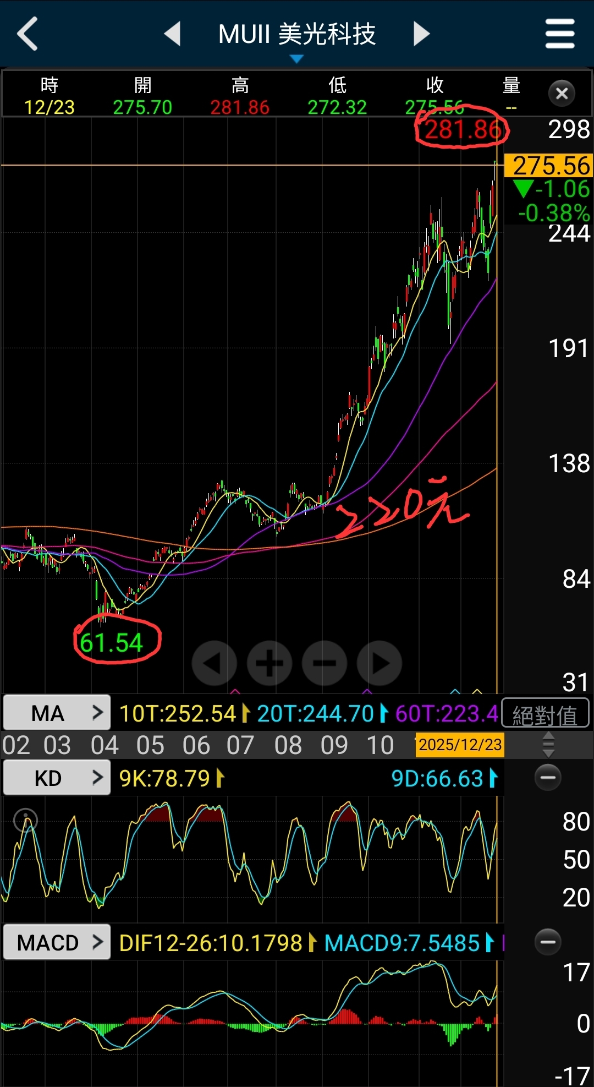Collapse the KD indicator panel
Image resolution: width=594 pixels, height=1087 pixels.
coord(548,777)
